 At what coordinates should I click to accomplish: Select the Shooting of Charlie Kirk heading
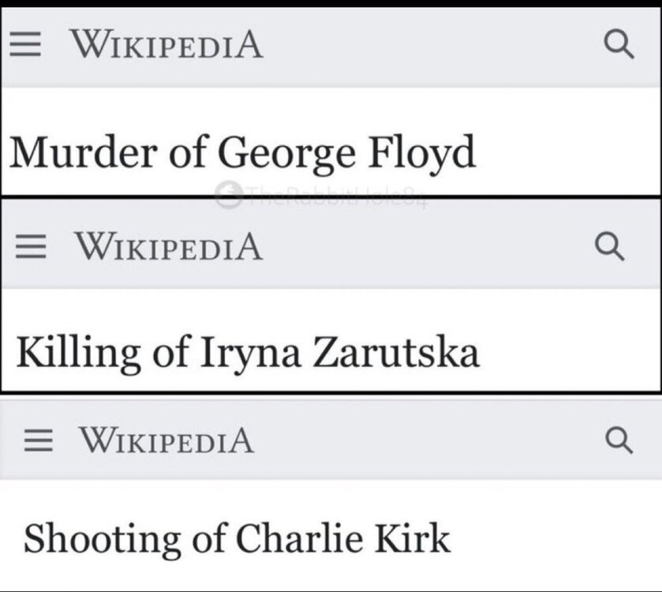(237, 539)
